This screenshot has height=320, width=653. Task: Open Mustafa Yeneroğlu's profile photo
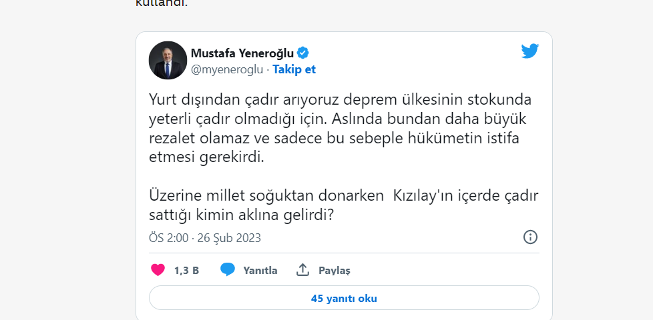(168, 61)
